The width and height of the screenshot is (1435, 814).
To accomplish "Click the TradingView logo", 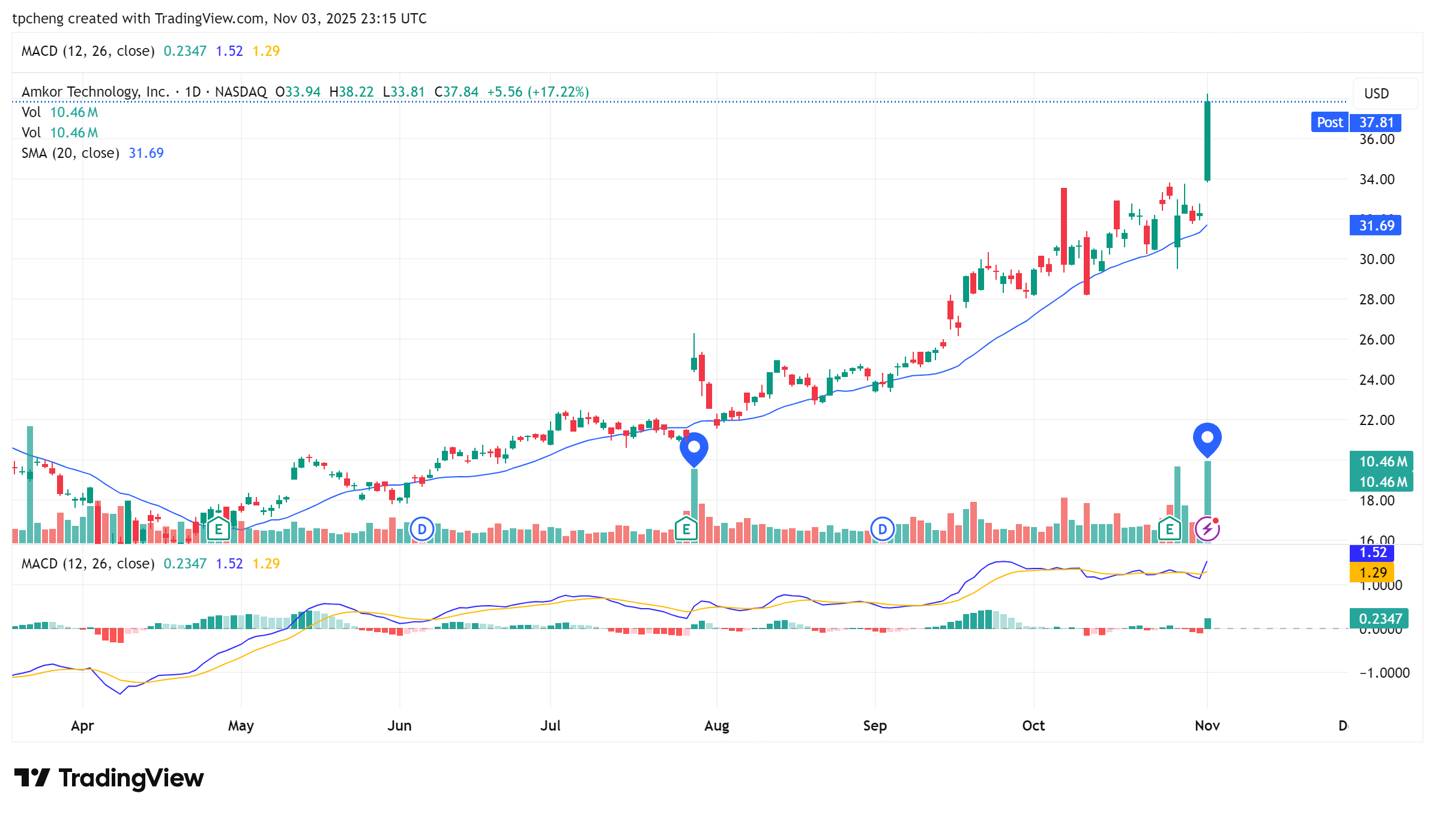I will click(109, 778).
